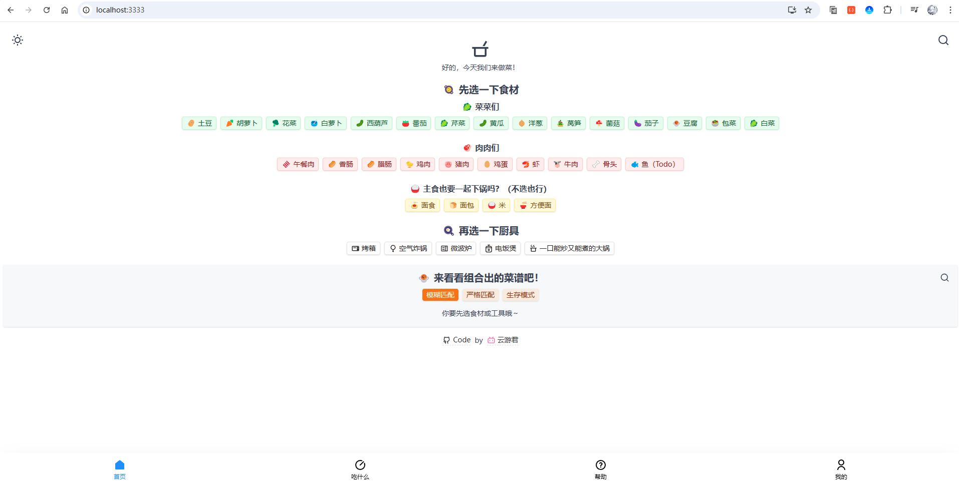The image size is (959, 493).
Task: Click the search icon in recipe results panel
Action: point(944,278)
